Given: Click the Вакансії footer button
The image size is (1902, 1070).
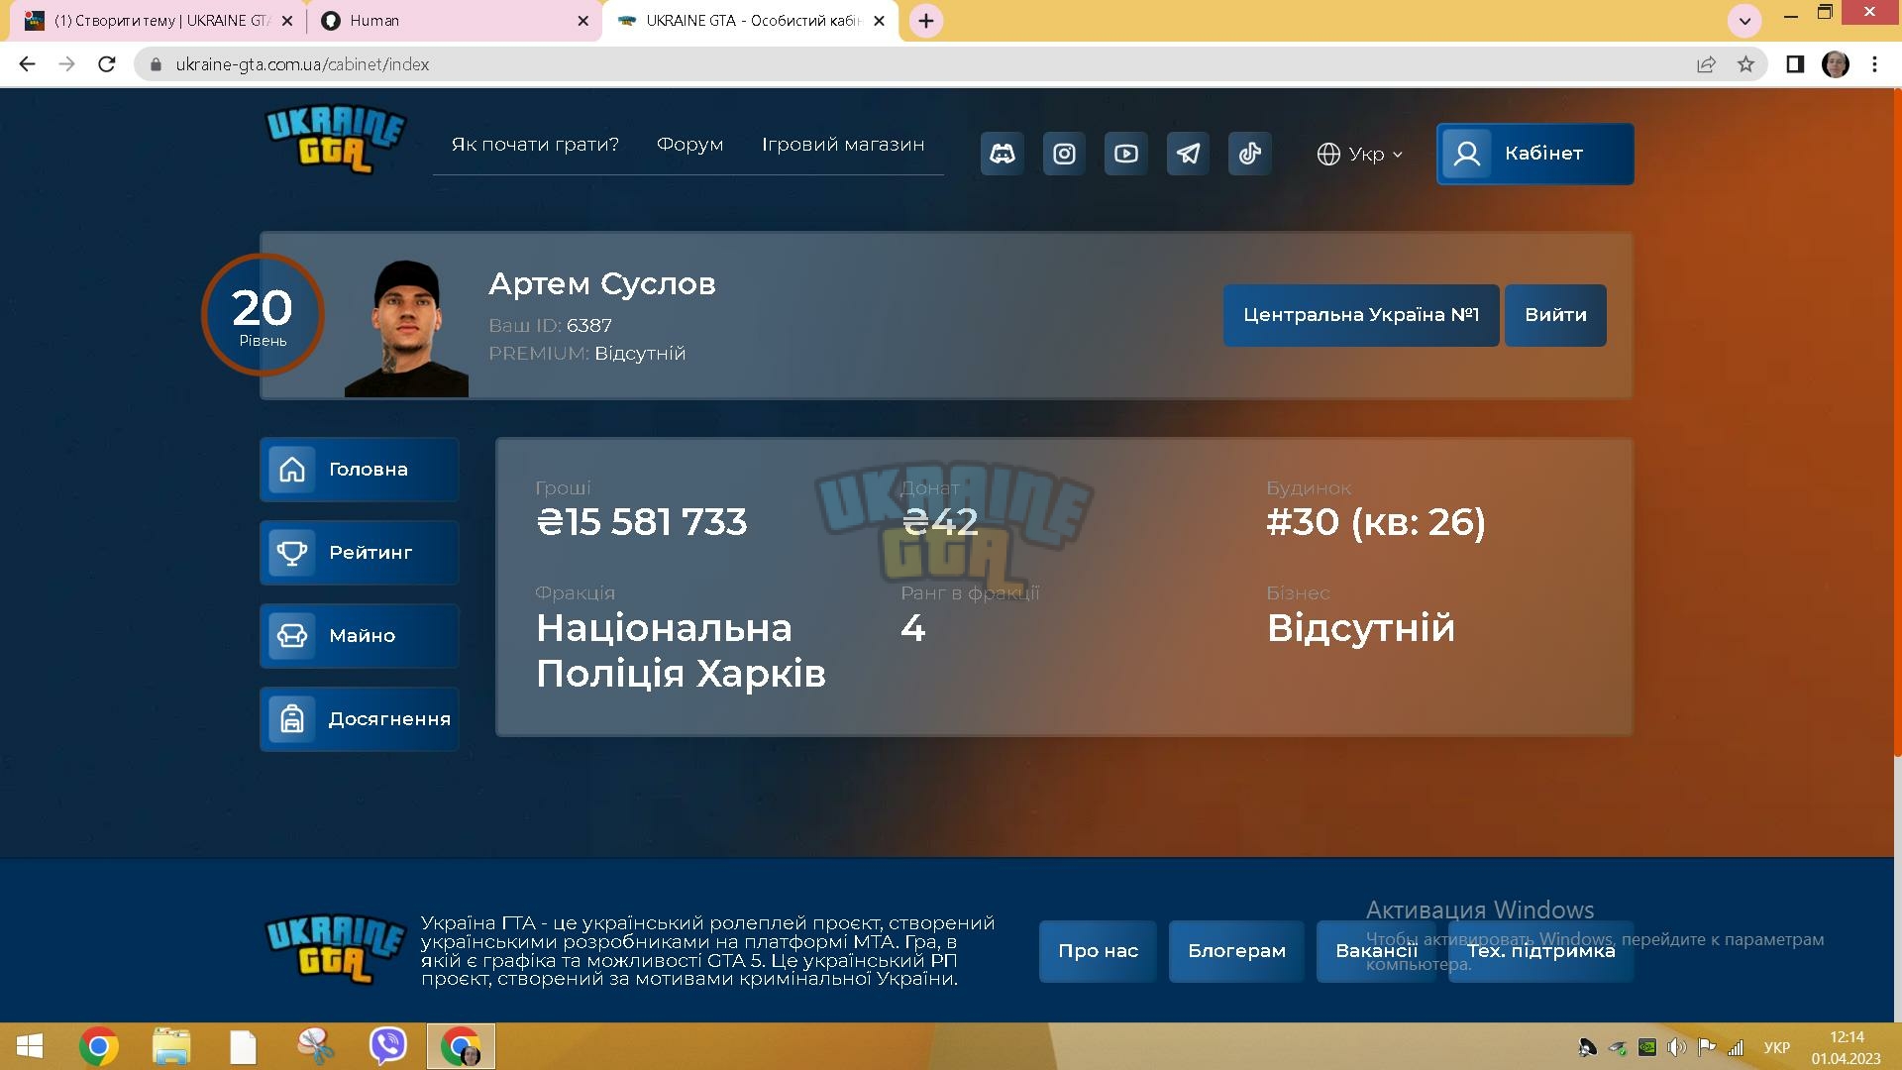Looking at the screenshot, I should point(1376,951).
